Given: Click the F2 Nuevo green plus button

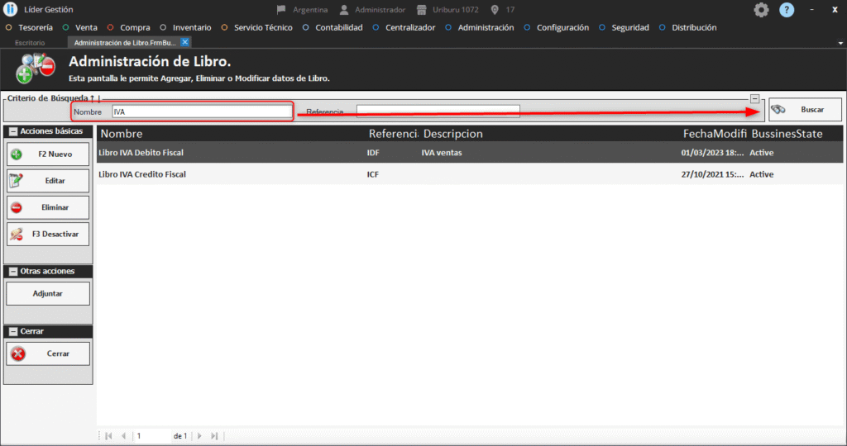Looking at the screenshot, I should 48,154.
